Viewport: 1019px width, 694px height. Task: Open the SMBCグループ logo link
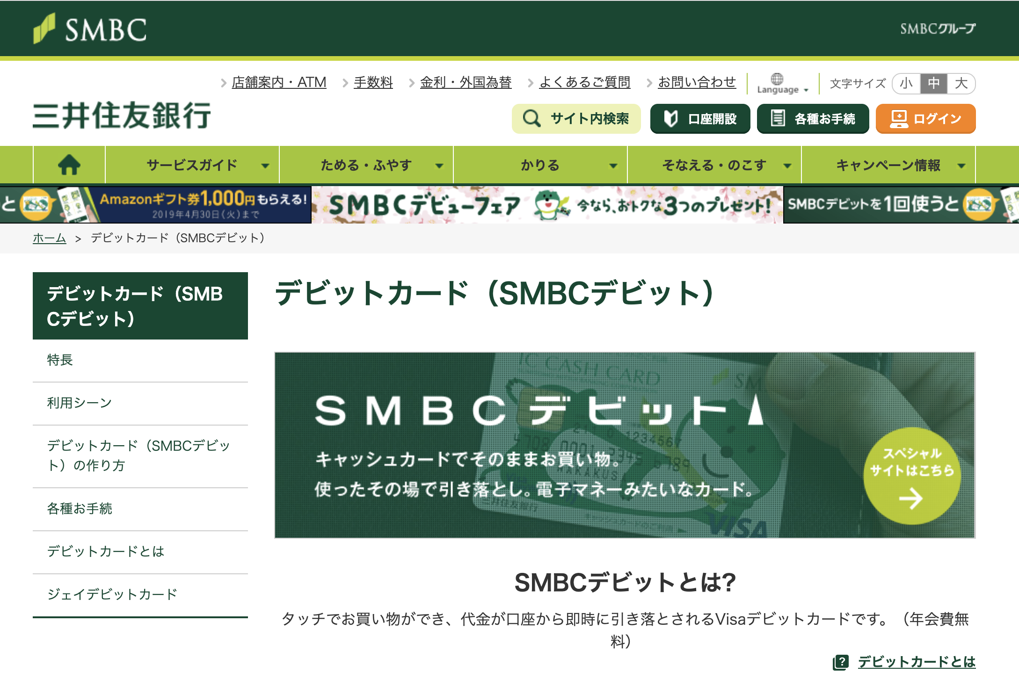(x=938, y=29)
